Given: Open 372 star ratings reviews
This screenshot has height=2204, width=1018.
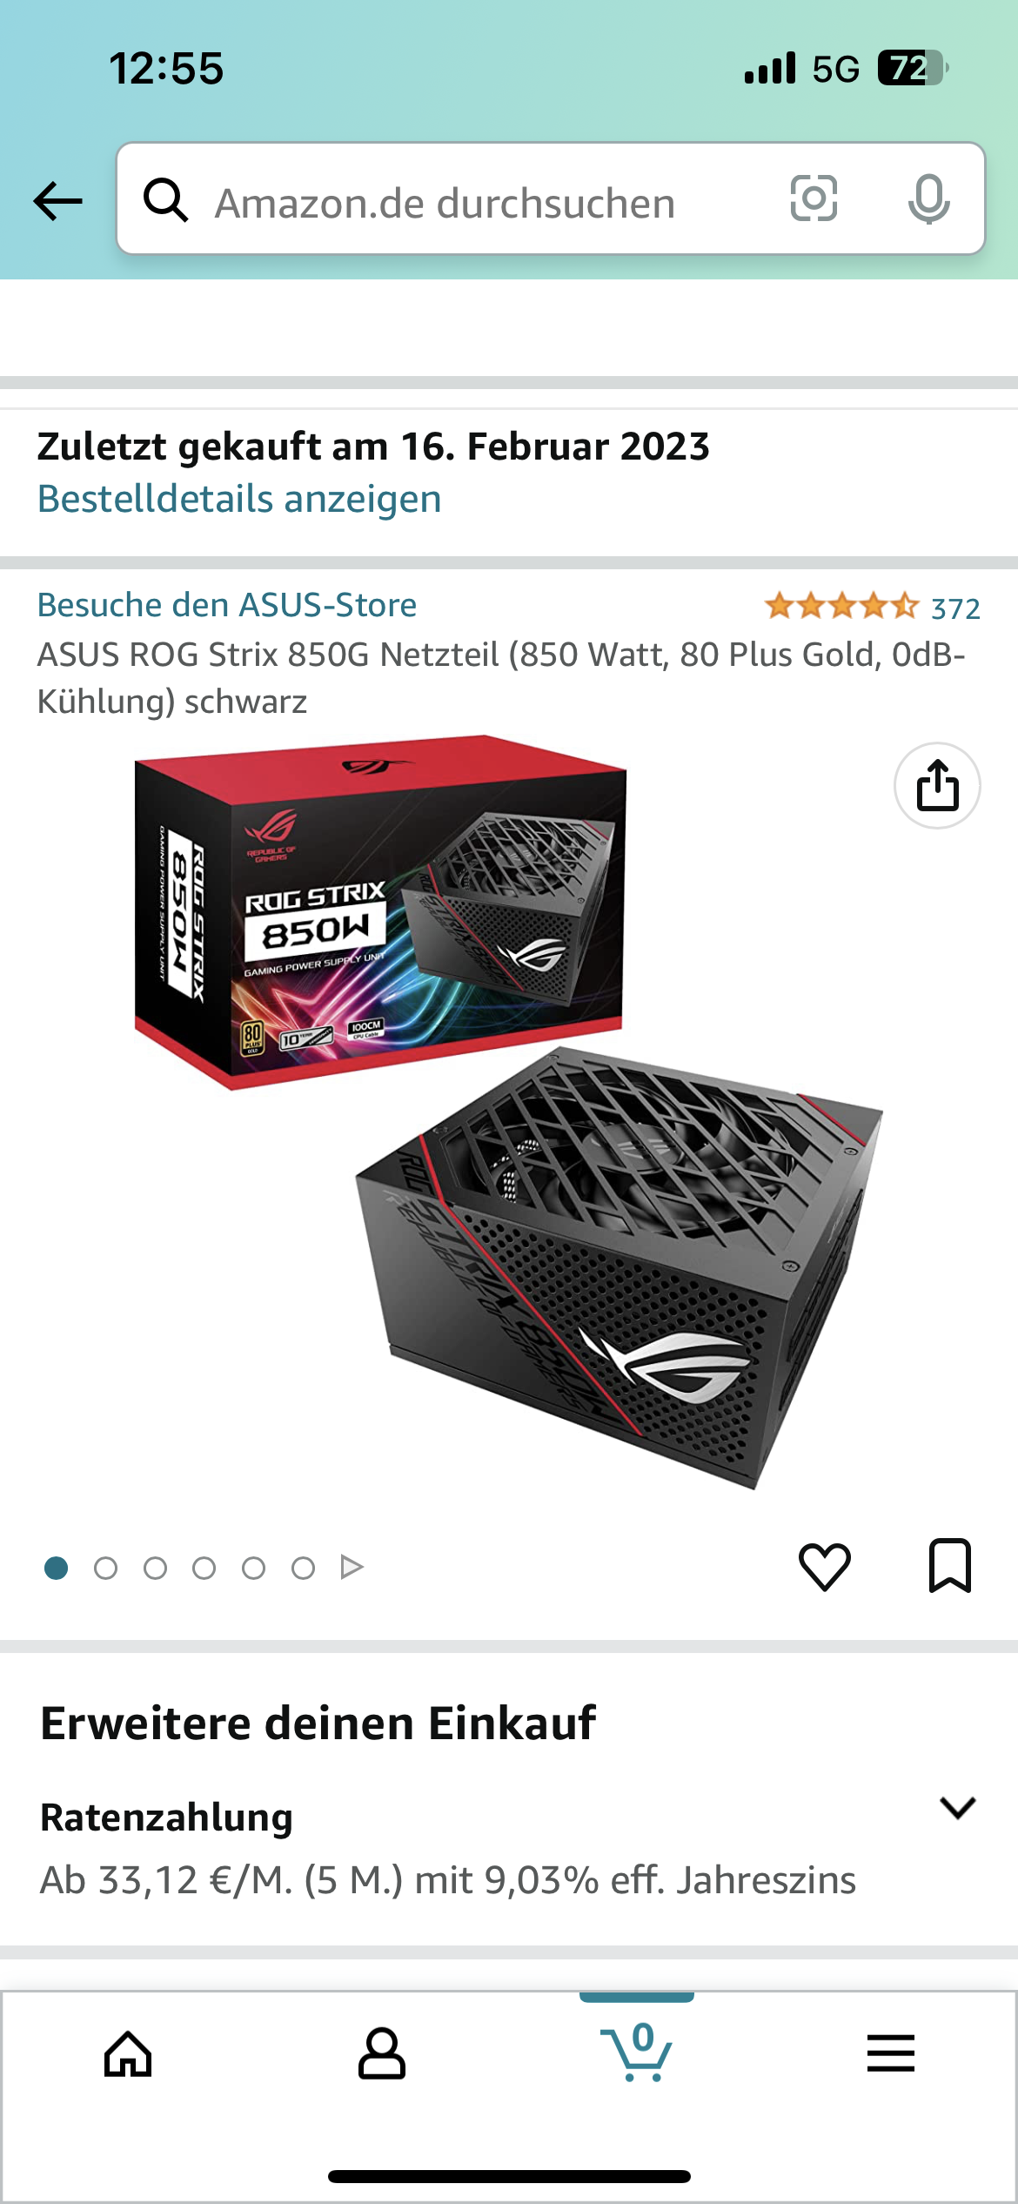Looking at the screenshot, I should tap(873, 607).
